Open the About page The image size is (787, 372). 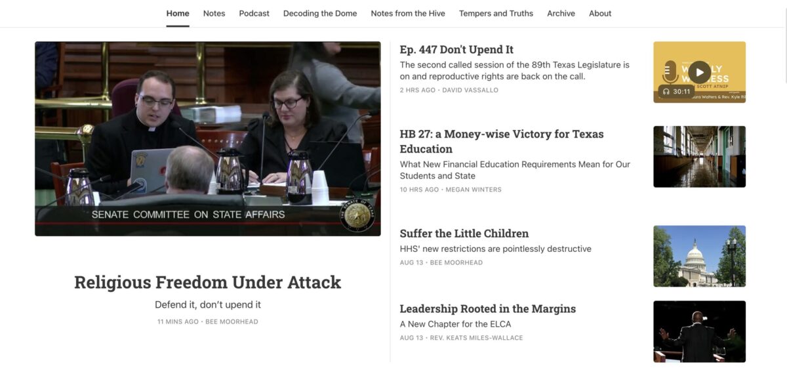click(x=600, y=13)
